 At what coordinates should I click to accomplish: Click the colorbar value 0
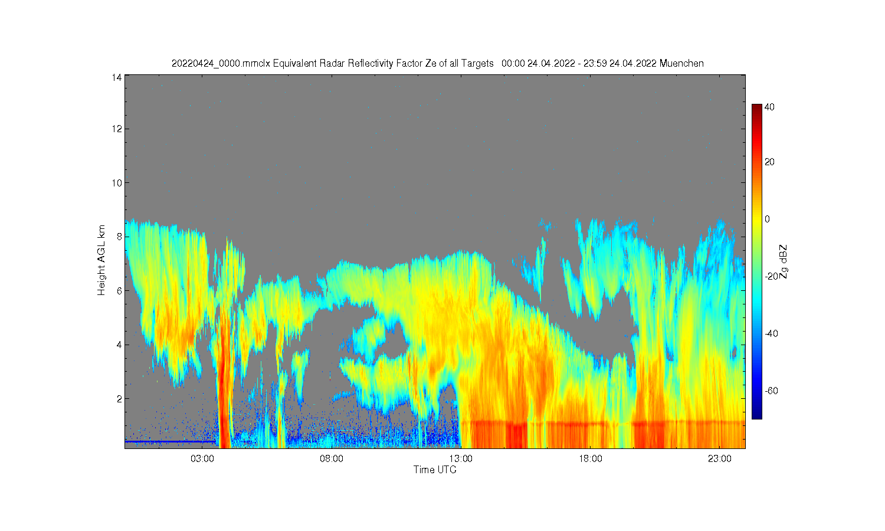point(767,219)
